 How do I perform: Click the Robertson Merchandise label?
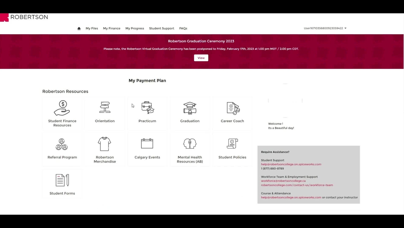click(105, 159)
